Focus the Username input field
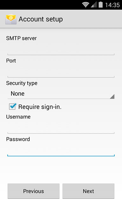 pyautogui.click(x=61, y=128)
